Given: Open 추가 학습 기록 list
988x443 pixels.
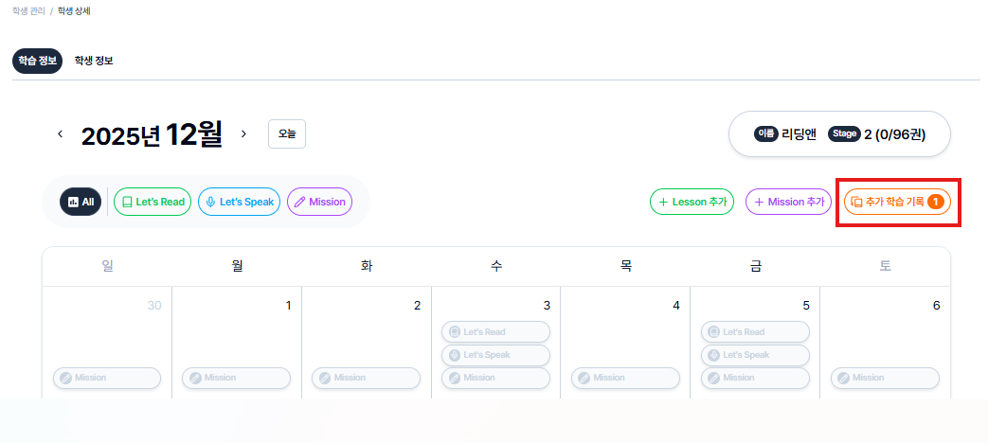Looking at the screenshot, I should [896, 202].
